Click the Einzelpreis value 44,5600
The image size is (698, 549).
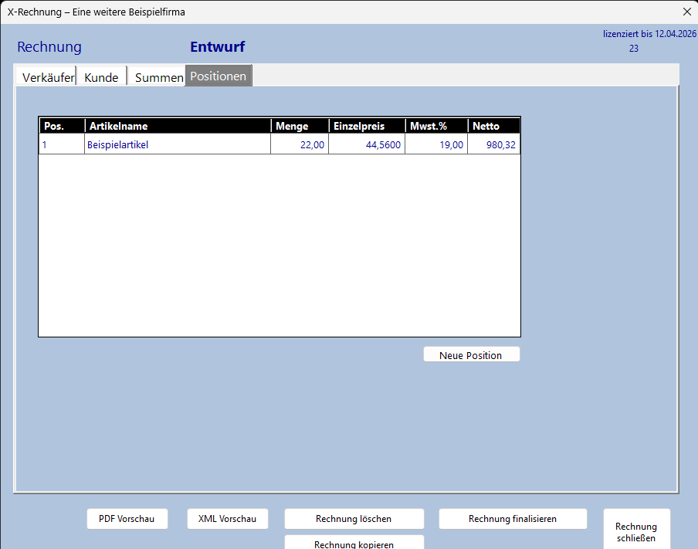coord(367,144)
